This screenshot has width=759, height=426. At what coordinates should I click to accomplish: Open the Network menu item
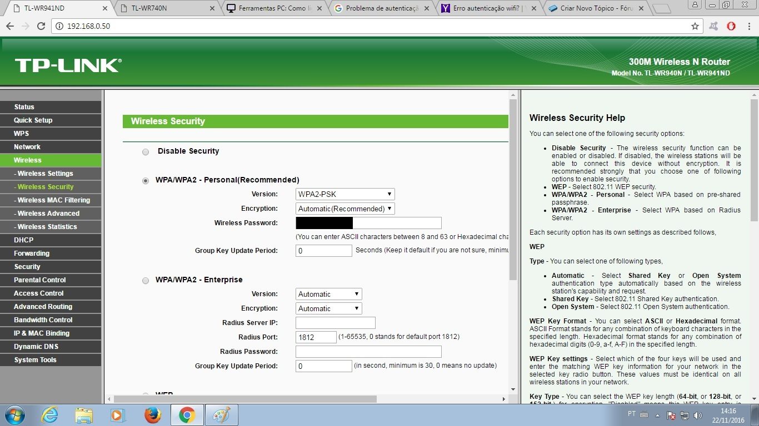tap(51, 147)
